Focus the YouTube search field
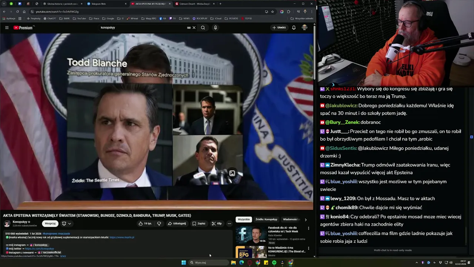This screenshot has width=474, height=267. click(143, 27)
